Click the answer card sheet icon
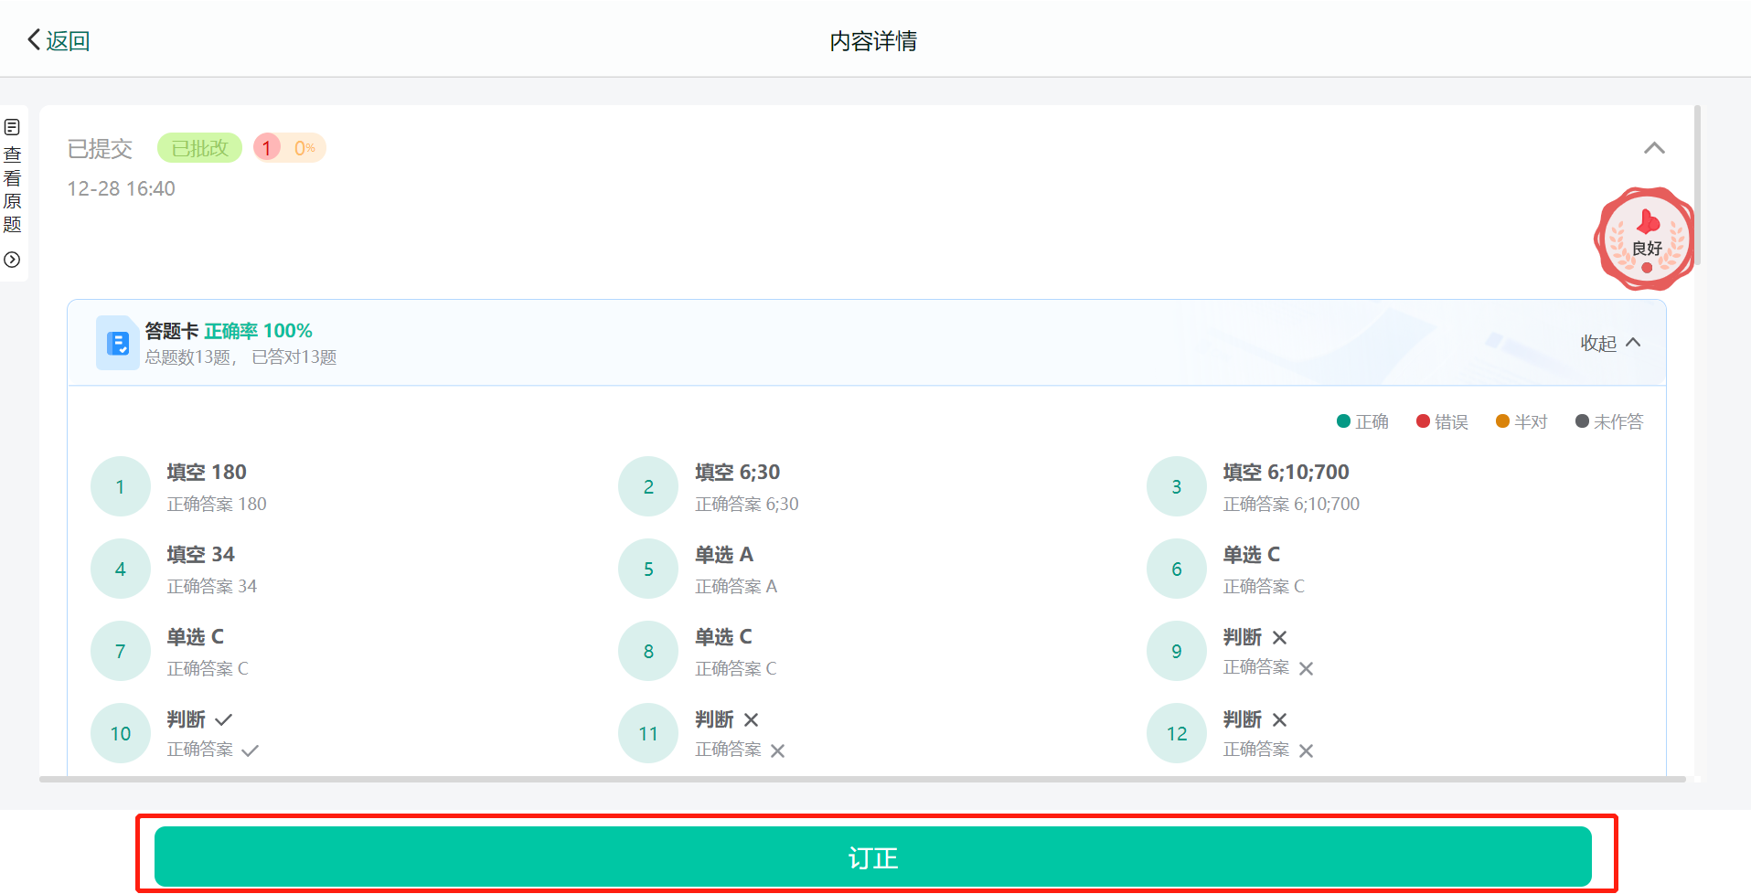The width and height of the screenshot is (1751, 894). 118,343
